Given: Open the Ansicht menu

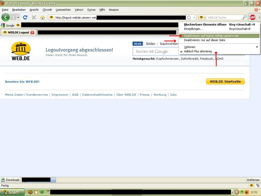Looking at the screenshot, I should 34,10.
